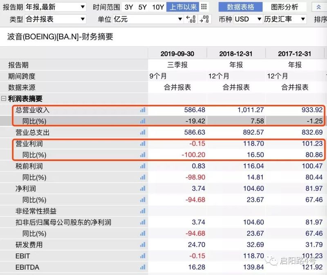Select the 5Y time range
The width and height of the screenshot is (327, 275).
[x=142, y=7]
